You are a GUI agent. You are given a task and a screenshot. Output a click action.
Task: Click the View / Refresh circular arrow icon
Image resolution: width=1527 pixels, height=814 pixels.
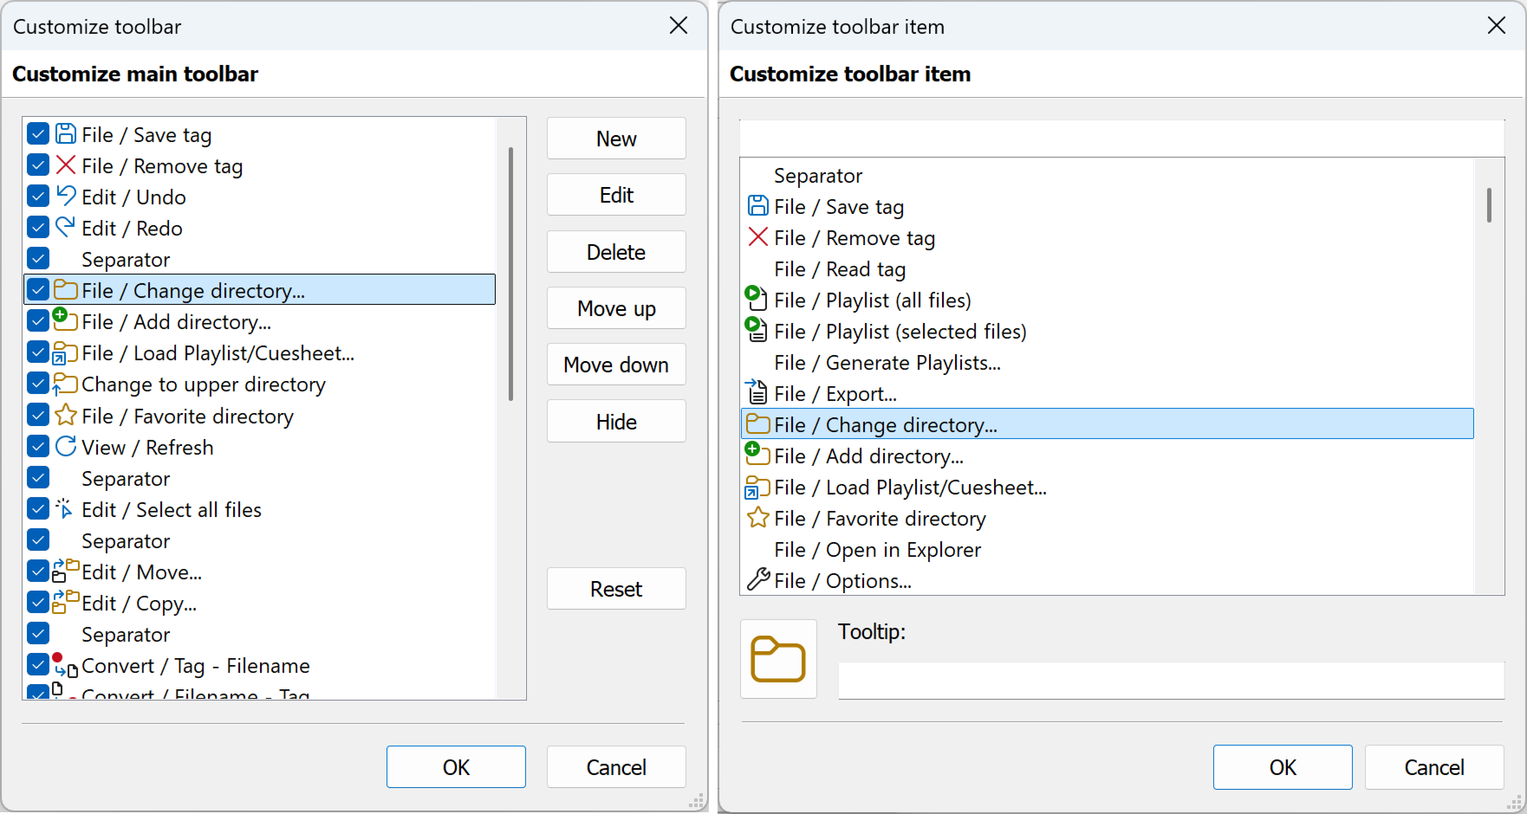pos(65,447)
